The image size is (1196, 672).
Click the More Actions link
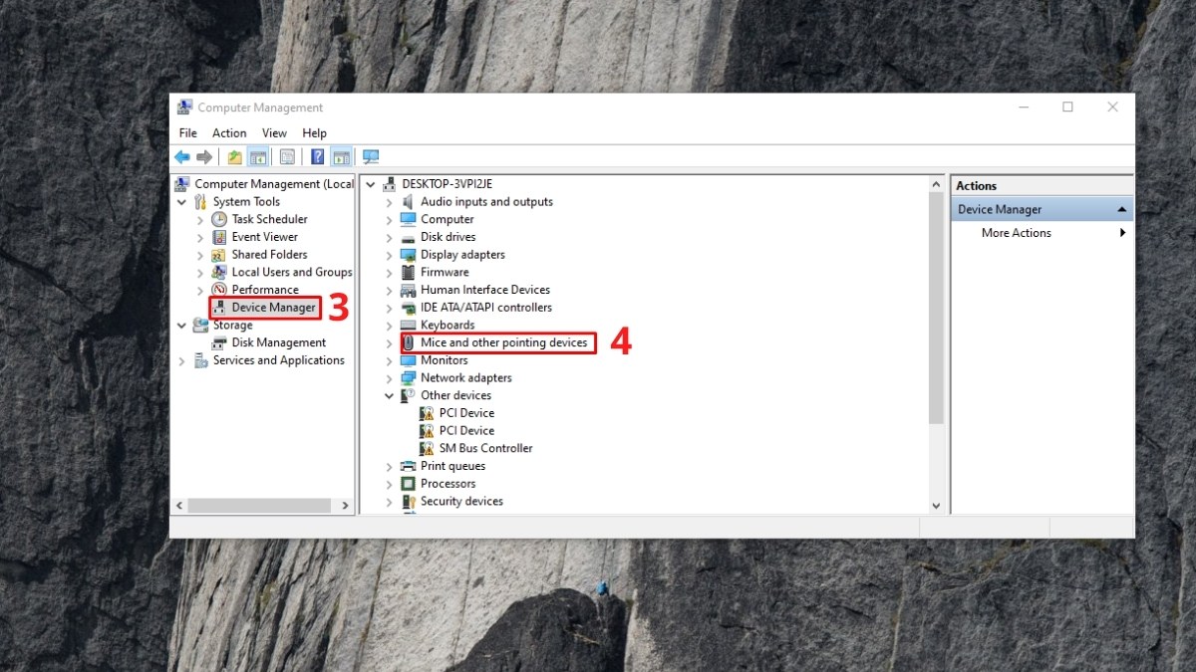(x=1016, y=233)
